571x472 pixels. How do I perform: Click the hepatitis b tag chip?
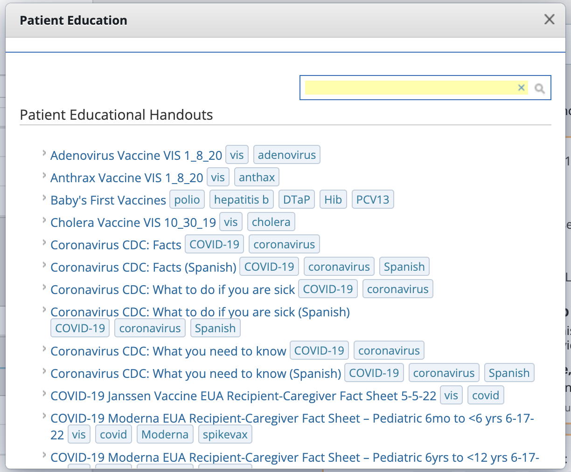pos(241,199)
